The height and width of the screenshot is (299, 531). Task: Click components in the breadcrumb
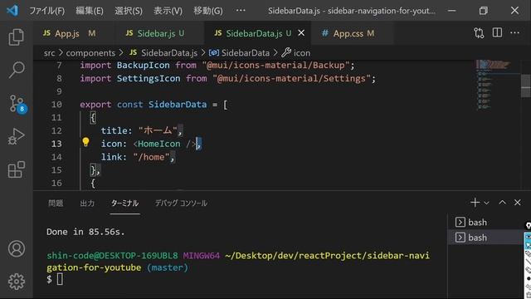coord(90,53)
